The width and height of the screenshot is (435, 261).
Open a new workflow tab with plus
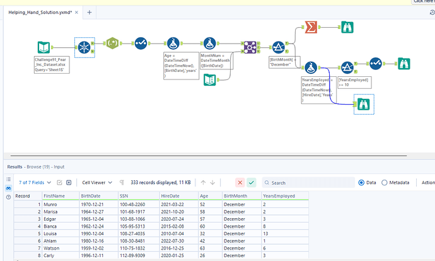90,12
